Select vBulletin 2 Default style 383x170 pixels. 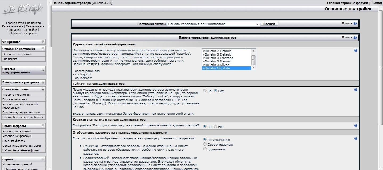click(226, 51)
